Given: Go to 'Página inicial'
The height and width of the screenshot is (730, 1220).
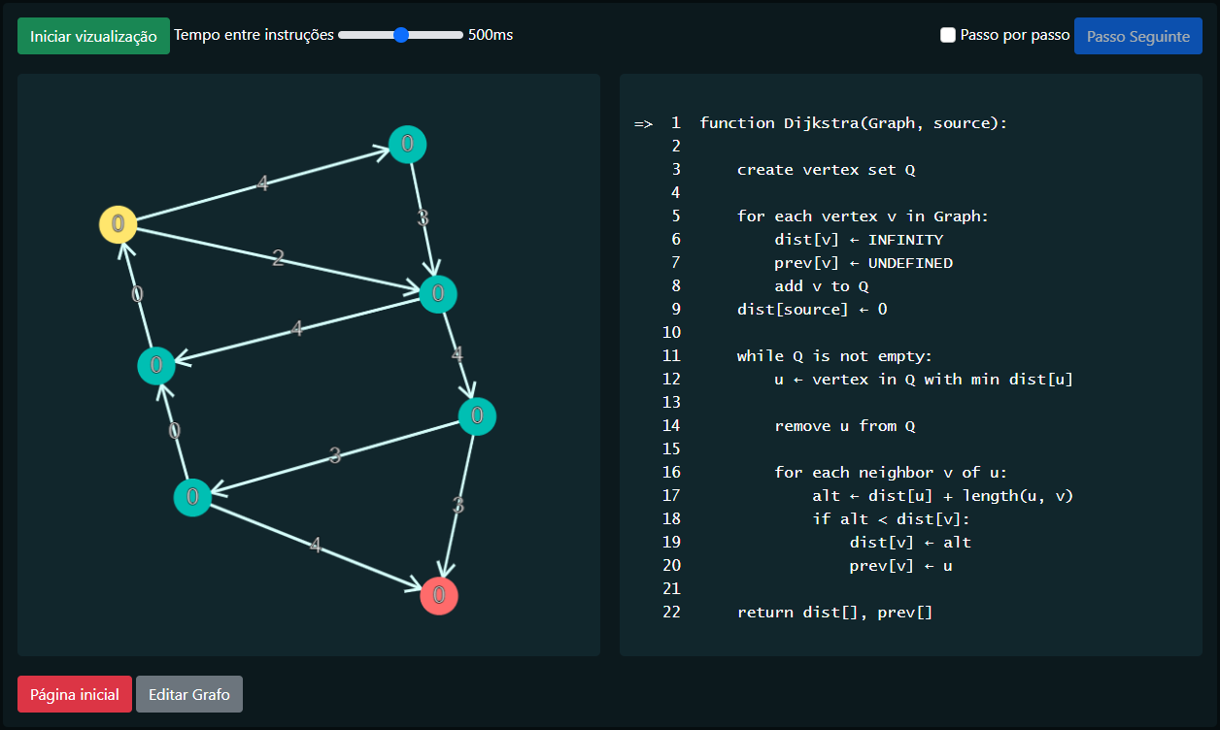Looking at the screenshot, I should point(75,694).
